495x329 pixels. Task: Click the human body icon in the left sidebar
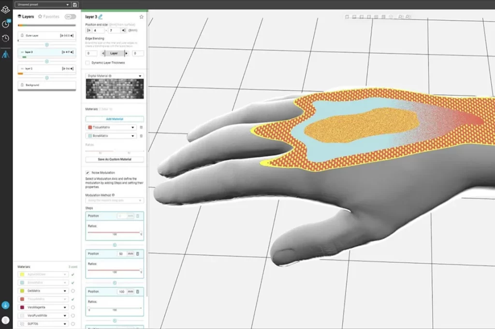(x=5, y=55)
